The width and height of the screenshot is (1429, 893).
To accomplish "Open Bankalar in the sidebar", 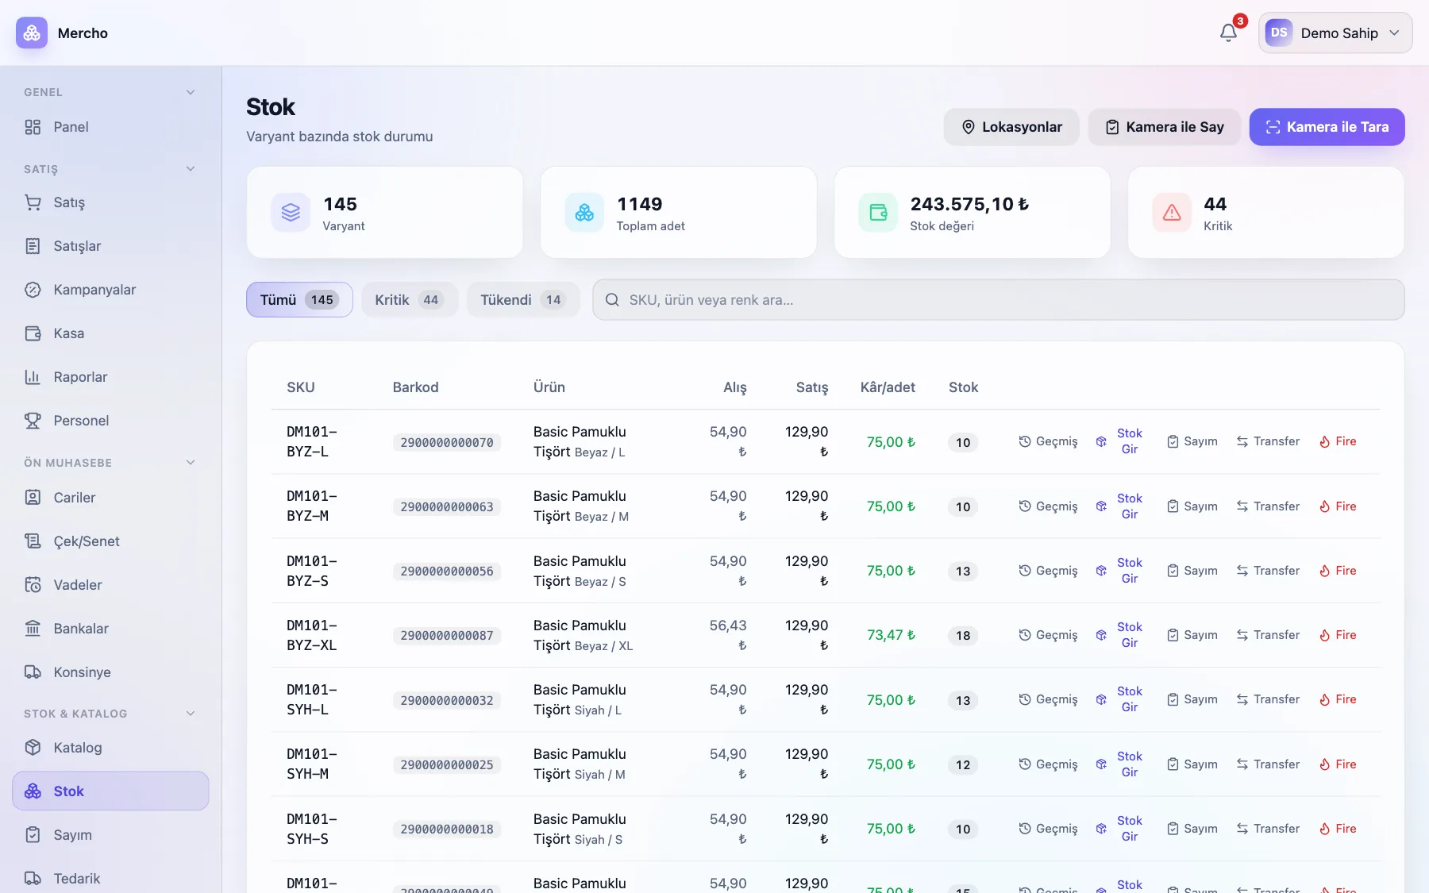I will (110, 629).
